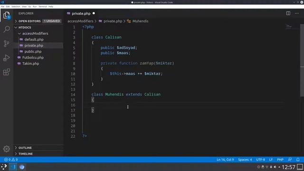Click the volume icon in system tray
304x171 pixels.
coord(275,167)
